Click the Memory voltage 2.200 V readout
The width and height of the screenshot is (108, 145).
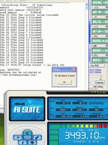[80, 110]
